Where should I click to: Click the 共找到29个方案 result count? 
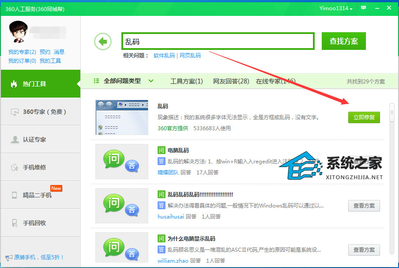click(x=365, y=81)
